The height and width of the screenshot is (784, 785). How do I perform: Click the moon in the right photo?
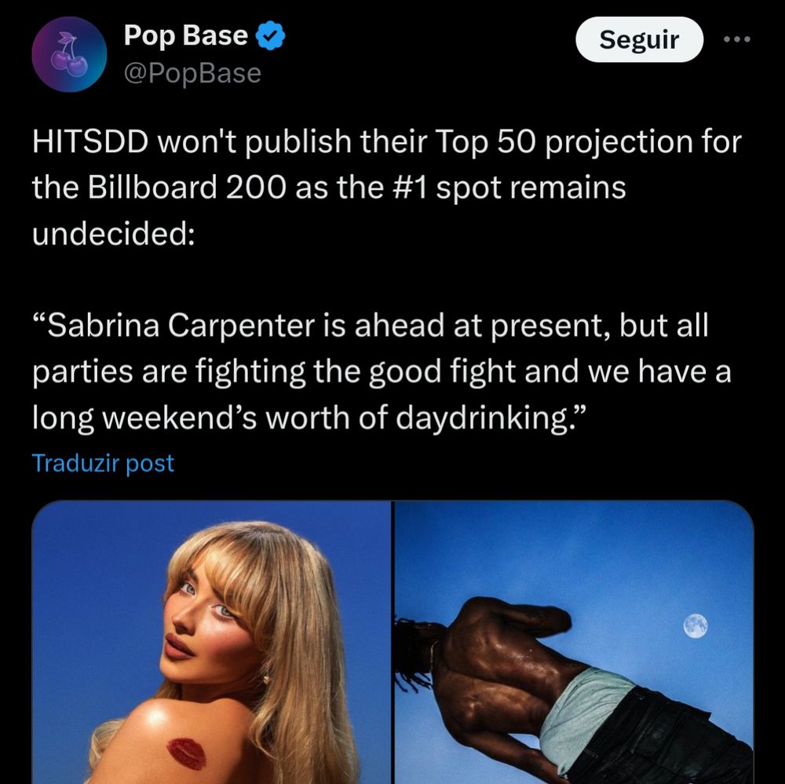click(696, 625)
